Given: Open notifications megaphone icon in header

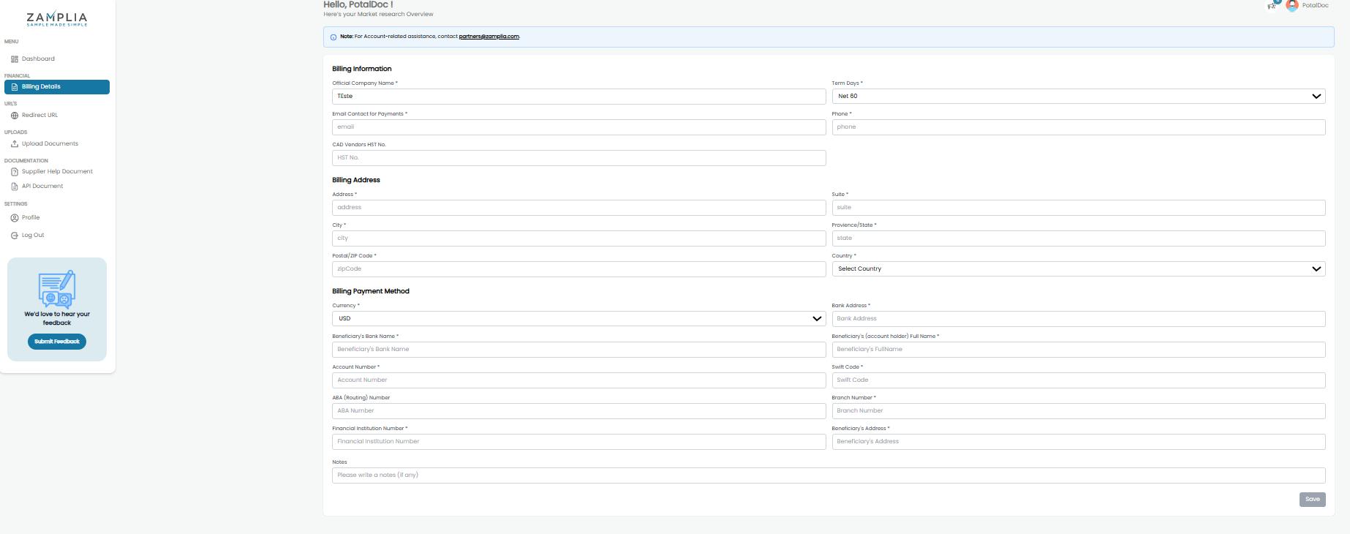Looking at the screenshot, I should 1272,6.
